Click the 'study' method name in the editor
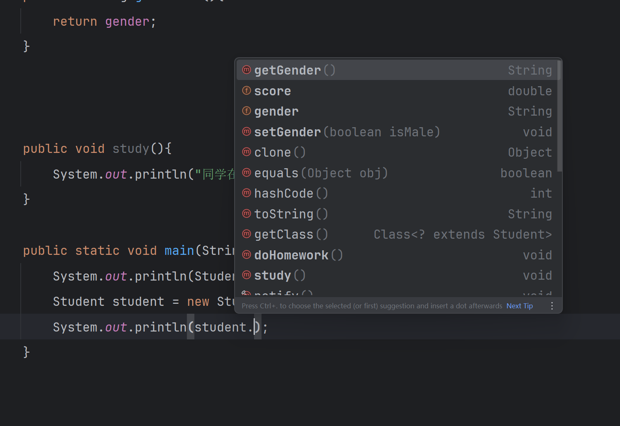 tap(131, 148)
